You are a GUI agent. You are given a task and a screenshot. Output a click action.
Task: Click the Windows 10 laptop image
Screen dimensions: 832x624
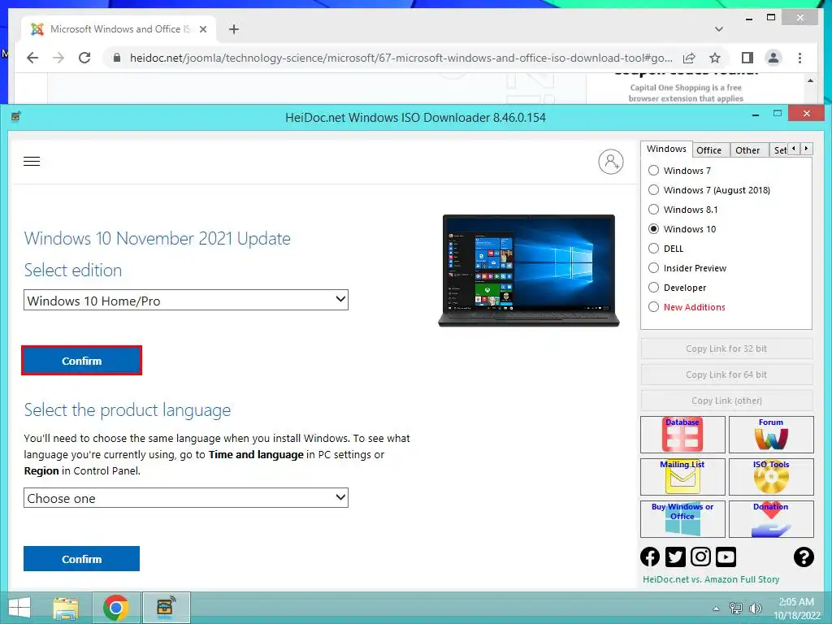(x=528, y=271)
